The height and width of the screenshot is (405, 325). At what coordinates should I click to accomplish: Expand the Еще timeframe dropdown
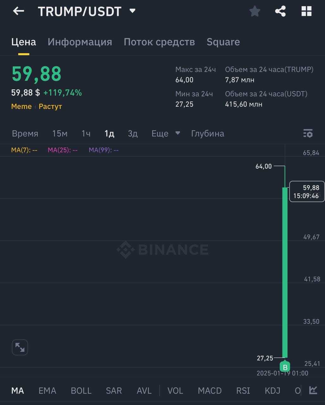pyautogui.click(x=166, y=134)
